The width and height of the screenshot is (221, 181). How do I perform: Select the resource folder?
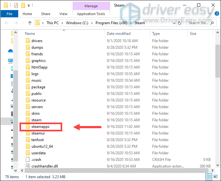coord(38,100)
